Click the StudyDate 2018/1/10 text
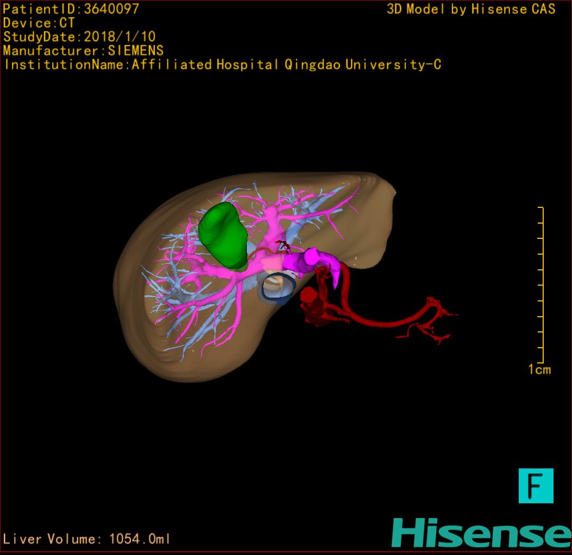This screenshot has height=555, width=572. 79,37
